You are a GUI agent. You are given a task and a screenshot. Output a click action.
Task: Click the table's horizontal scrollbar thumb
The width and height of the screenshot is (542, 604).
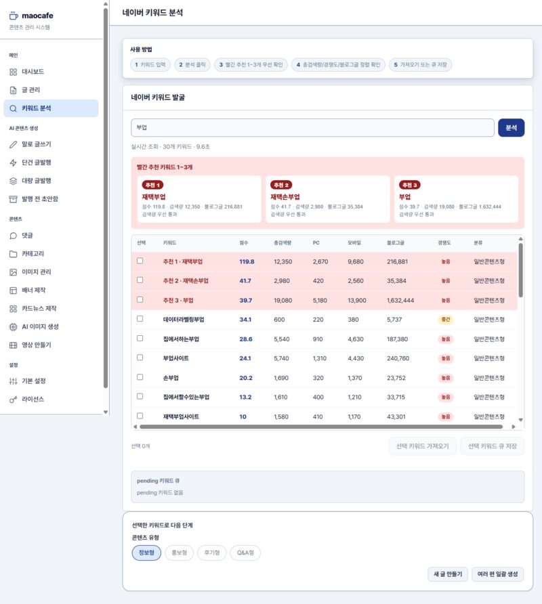321,427
